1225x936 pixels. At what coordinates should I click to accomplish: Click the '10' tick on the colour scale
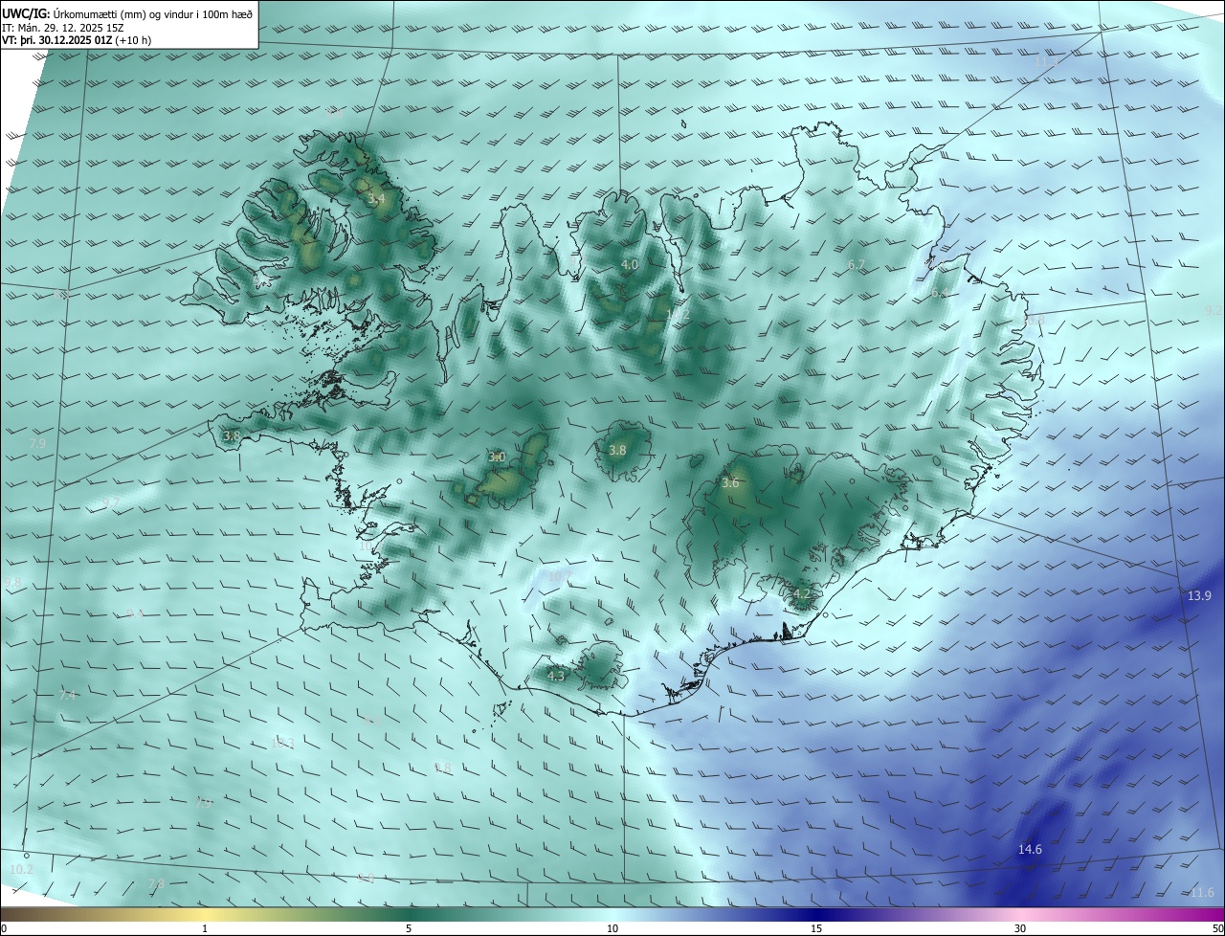[612, 928]
